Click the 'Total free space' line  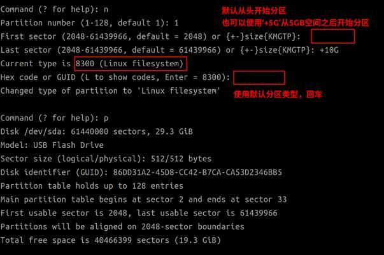[x=111, y=240]
